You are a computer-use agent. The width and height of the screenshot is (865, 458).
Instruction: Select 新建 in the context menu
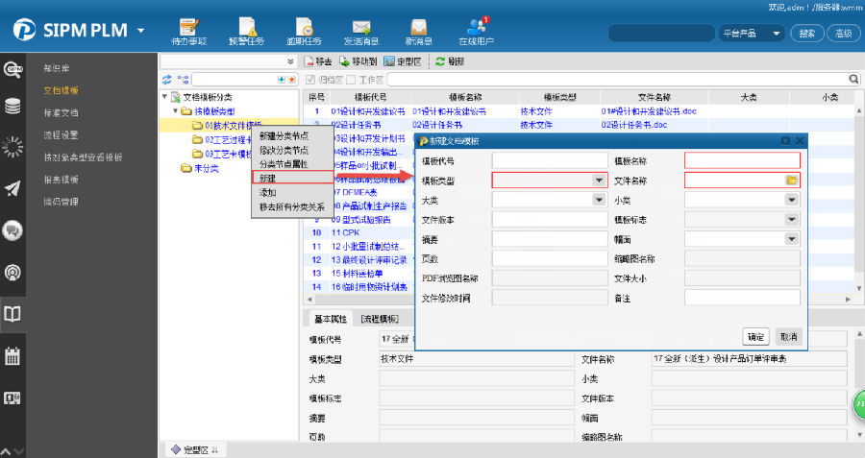click(267, 178)
